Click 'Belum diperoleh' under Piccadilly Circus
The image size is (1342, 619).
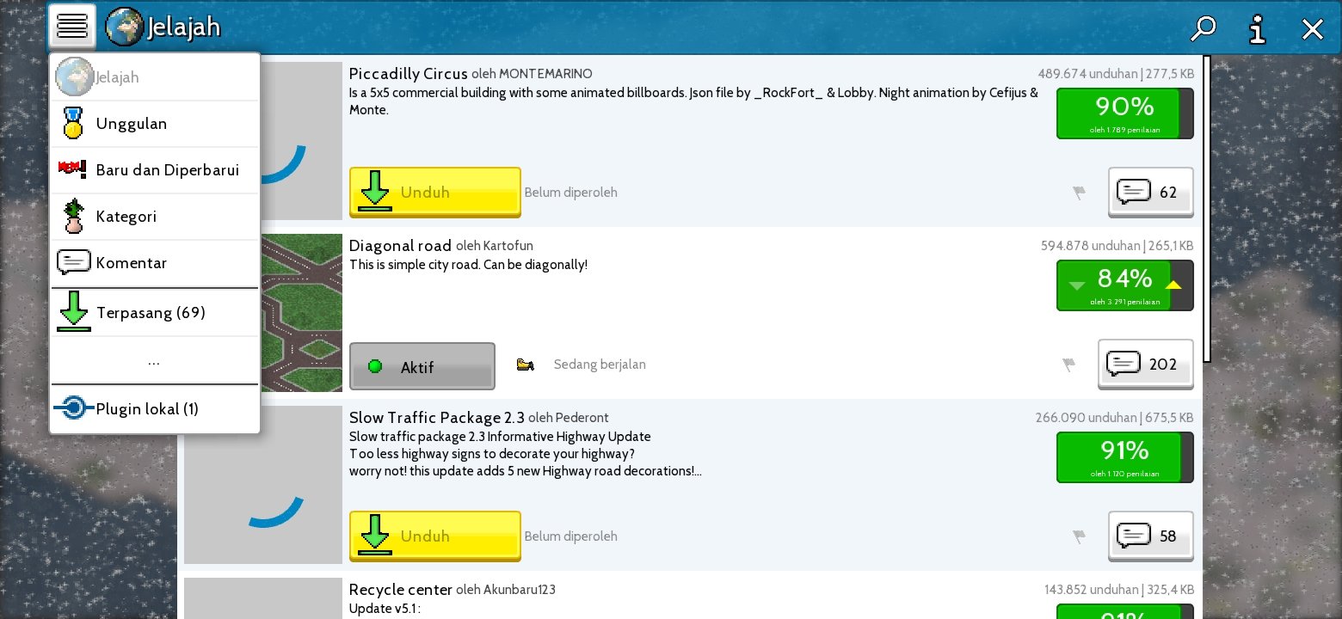[570, 193]
